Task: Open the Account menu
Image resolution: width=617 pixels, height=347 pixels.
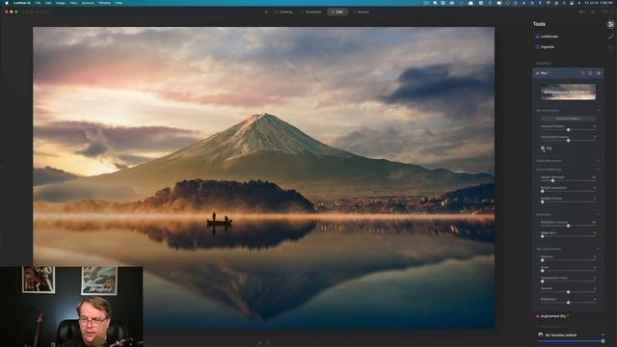Action: [88, 3]
